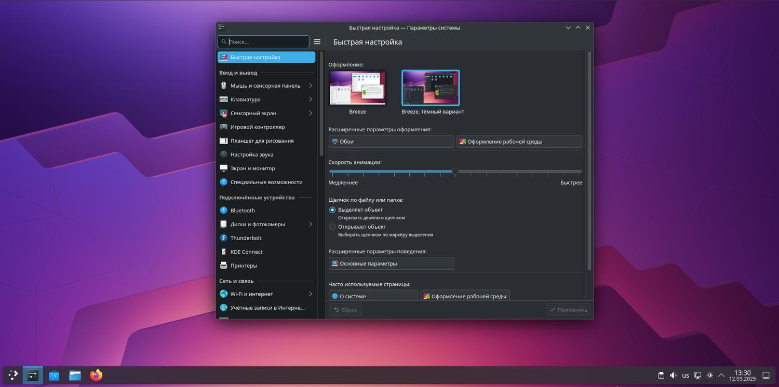This screenshot has height=387, width=779.
Task: Open the hamburger menu beside the search field
Action: pyautogui.click(x=317, y=42)
